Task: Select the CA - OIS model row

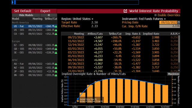Action: tap(34, 34)
